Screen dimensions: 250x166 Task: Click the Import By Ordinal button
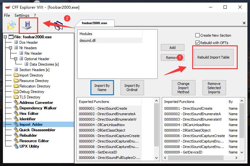coord(132,88)
